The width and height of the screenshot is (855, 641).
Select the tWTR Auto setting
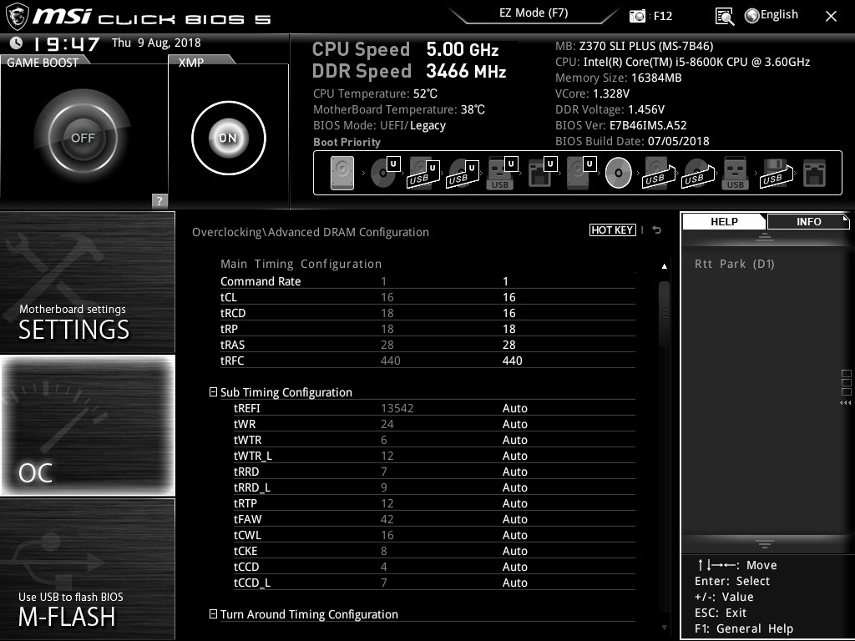coord(514,440)
